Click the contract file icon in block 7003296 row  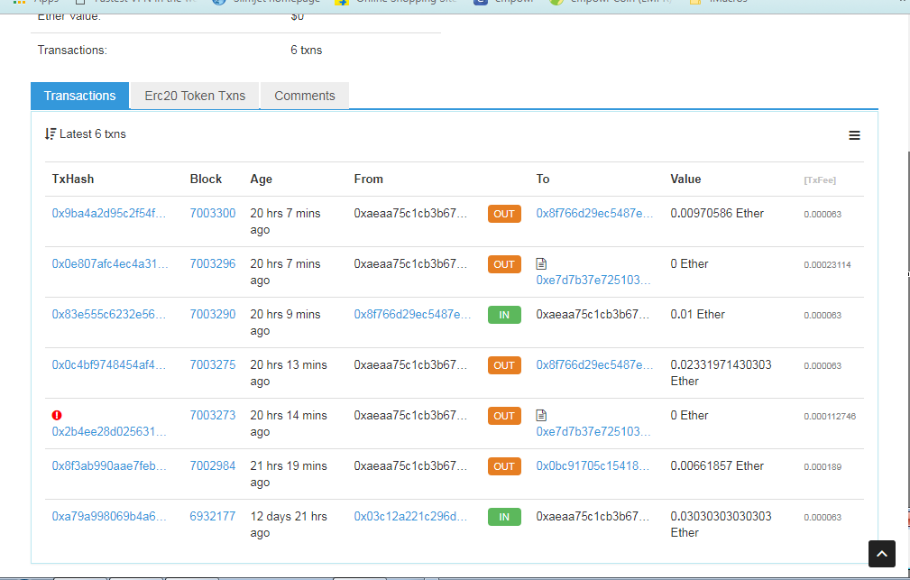click(x=541, y=264)
